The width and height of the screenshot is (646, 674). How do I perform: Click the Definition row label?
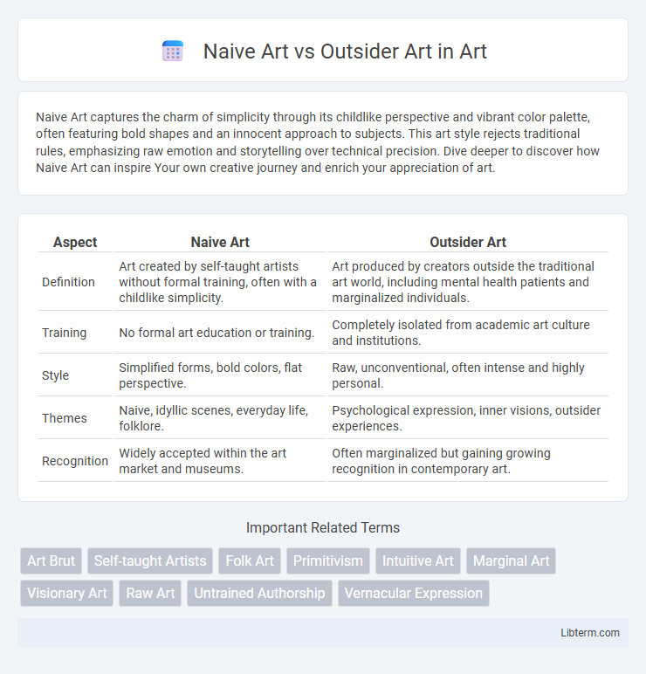pyautogui.click(x=68, y=282)
